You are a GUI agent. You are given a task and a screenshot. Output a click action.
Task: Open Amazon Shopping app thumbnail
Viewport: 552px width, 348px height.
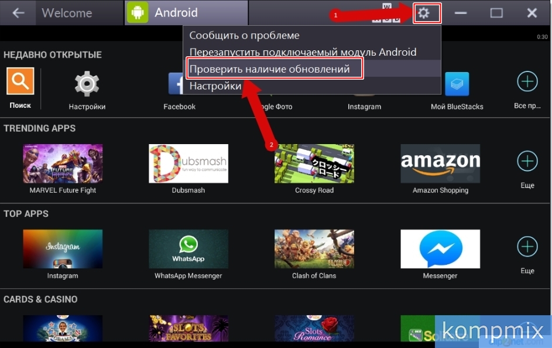[x=440, y=163]
